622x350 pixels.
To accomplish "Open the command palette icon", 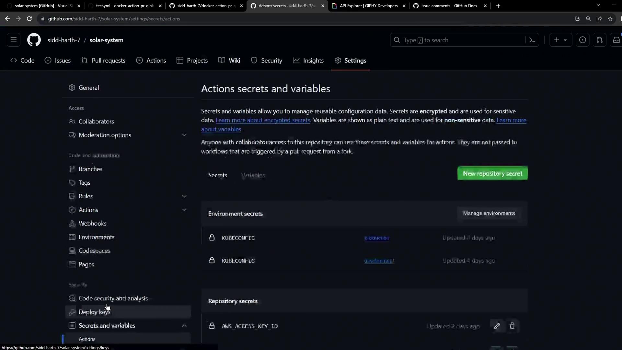I will point(532,40).
